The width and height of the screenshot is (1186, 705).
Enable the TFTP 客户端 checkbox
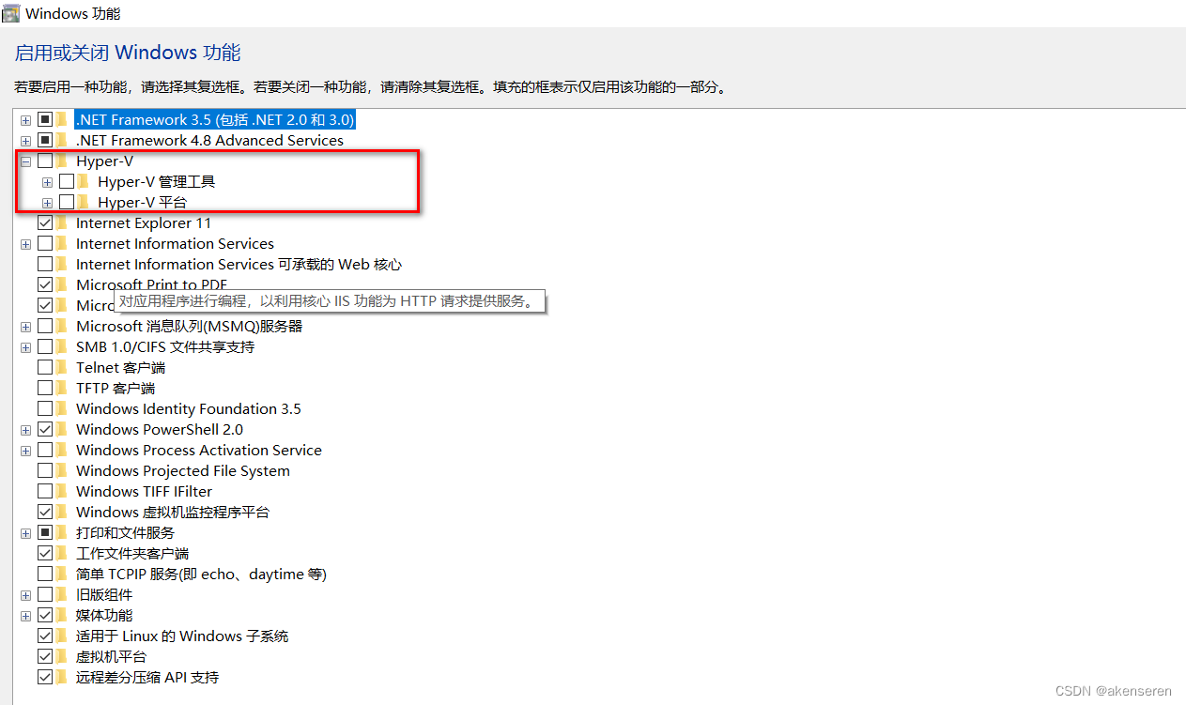(x=45, y=389)
